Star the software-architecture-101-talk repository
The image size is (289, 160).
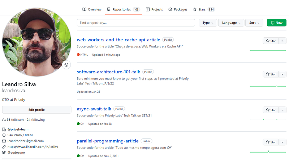271,74
